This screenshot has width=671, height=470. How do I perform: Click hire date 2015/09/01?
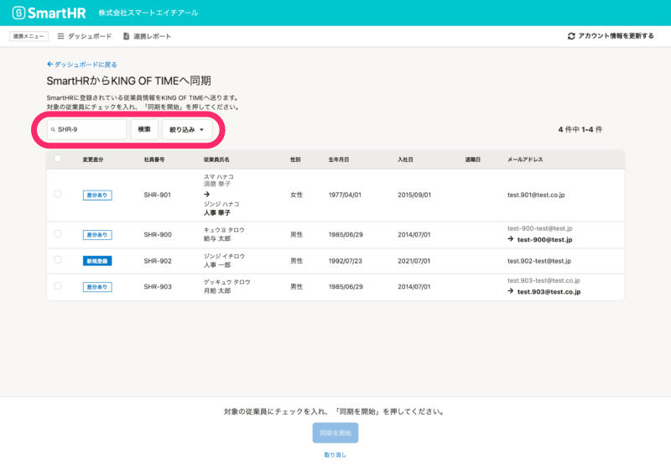coord(414,196)
